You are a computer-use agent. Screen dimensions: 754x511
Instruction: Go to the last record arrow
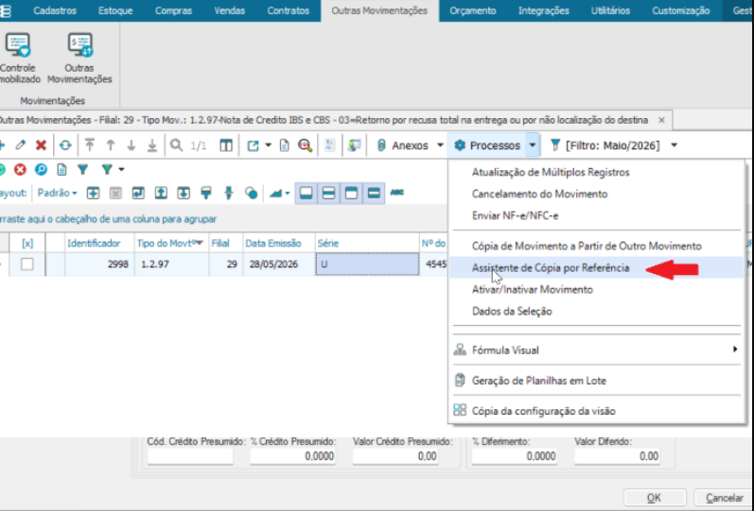[x=152, y=145]
